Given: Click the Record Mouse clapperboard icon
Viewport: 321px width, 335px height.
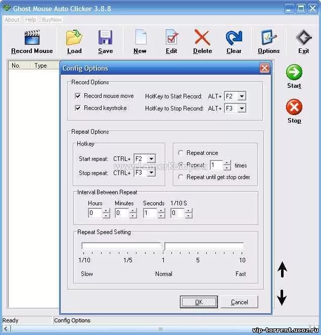Looking at the screenshot, I should pos(32,38).
